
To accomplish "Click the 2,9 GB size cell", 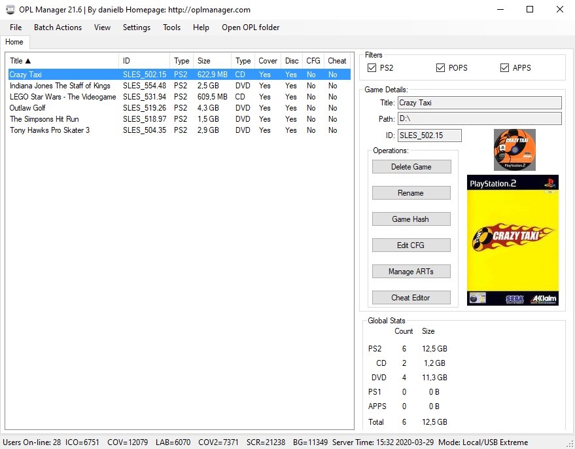I will (x=208, y=130).
